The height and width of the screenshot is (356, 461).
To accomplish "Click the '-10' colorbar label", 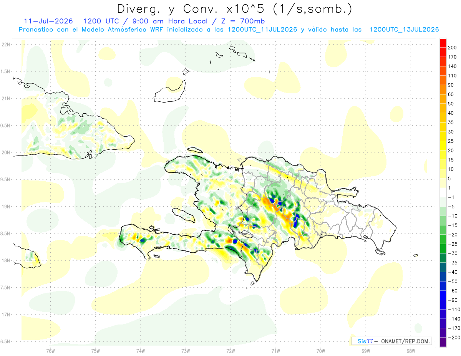I will [453, 216].
